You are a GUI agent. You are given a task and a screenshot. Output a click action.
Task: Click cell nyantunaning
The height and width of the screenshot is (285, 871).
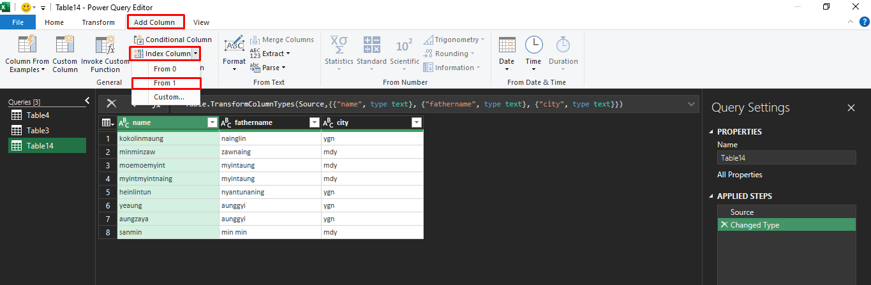[270, 192]
